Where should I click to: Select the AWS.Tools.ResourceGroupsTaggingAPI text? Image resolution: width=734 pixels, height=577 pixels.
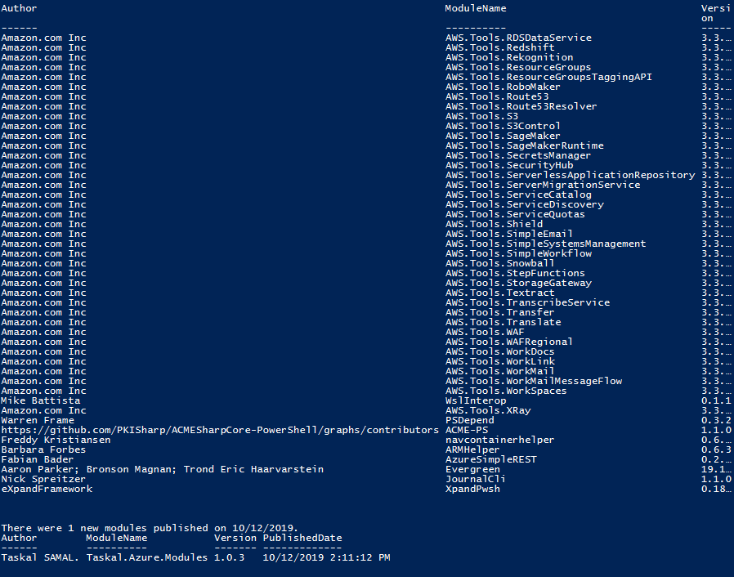pos(548,77)
